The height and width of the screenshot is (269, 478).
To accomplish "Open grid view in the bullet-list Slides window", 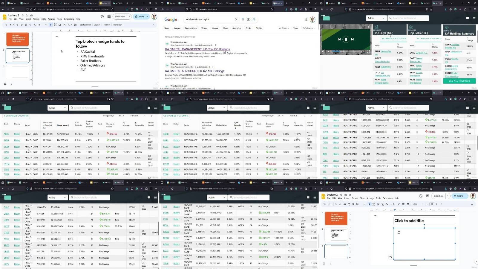I will click(5, 84).
